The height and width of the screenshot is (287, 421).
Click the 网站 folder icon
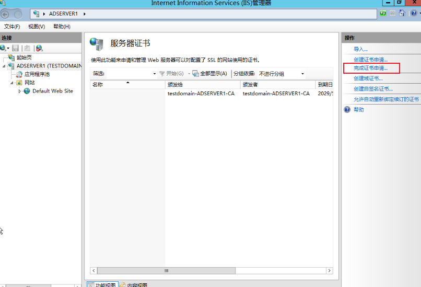coord(19,83)
